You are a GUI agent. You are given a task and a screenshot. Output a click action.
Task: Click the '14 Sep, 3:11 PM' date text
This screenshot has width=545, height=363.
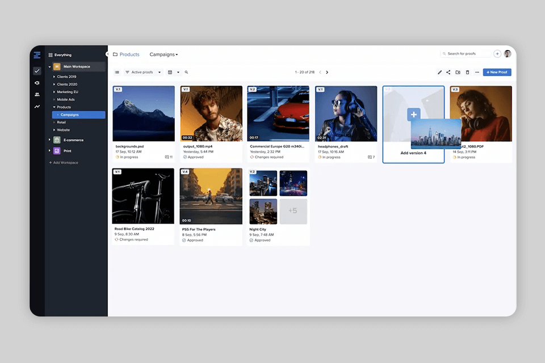click(x=464, y=152)
